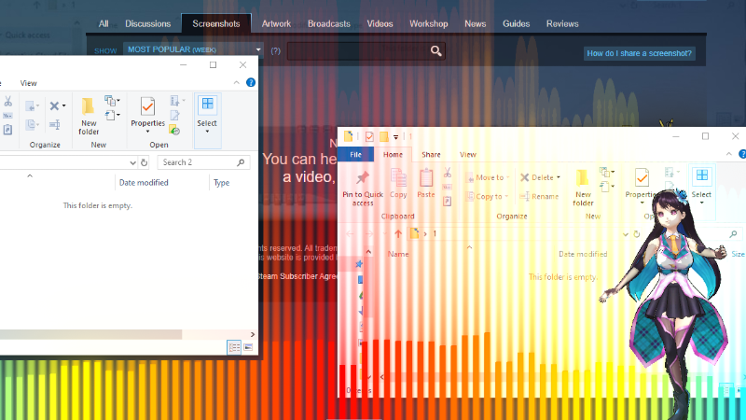Switch to Large icons view in window 2
The height and width of the screenshot is (420, 746).
tap(248, 347)
